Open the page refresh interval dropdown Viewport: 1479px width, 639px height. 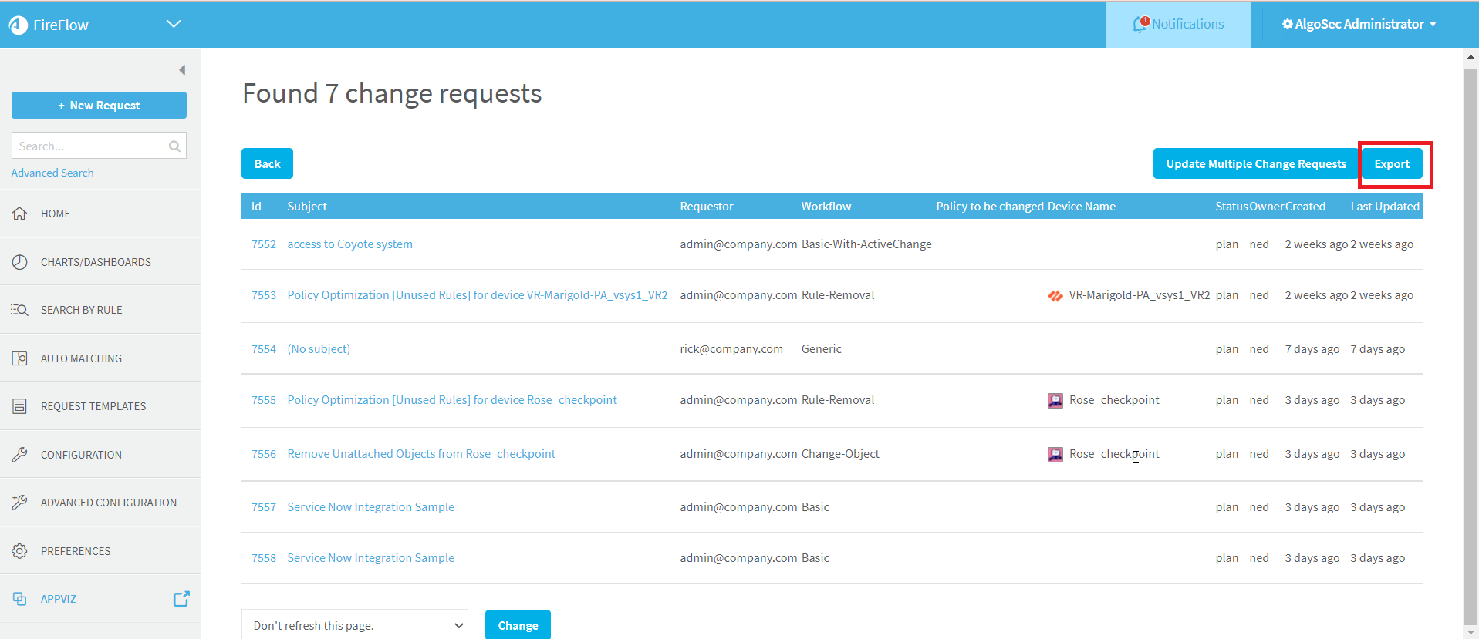355,625
